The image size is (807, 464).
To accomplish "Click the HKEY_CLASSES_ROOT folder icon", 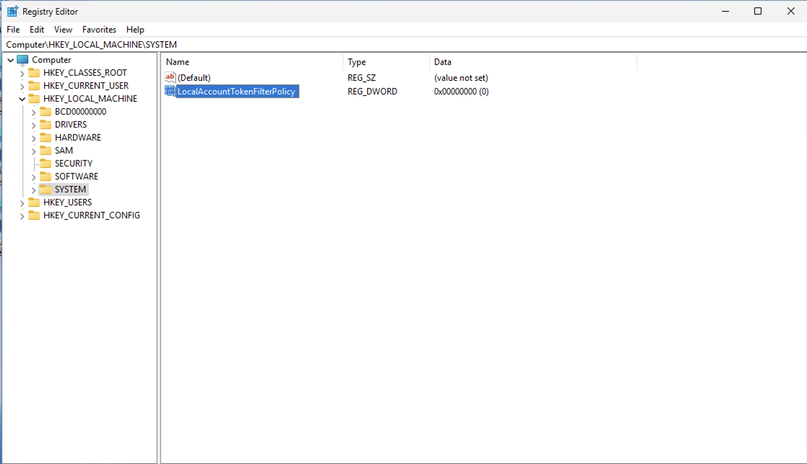I will 34,73.
